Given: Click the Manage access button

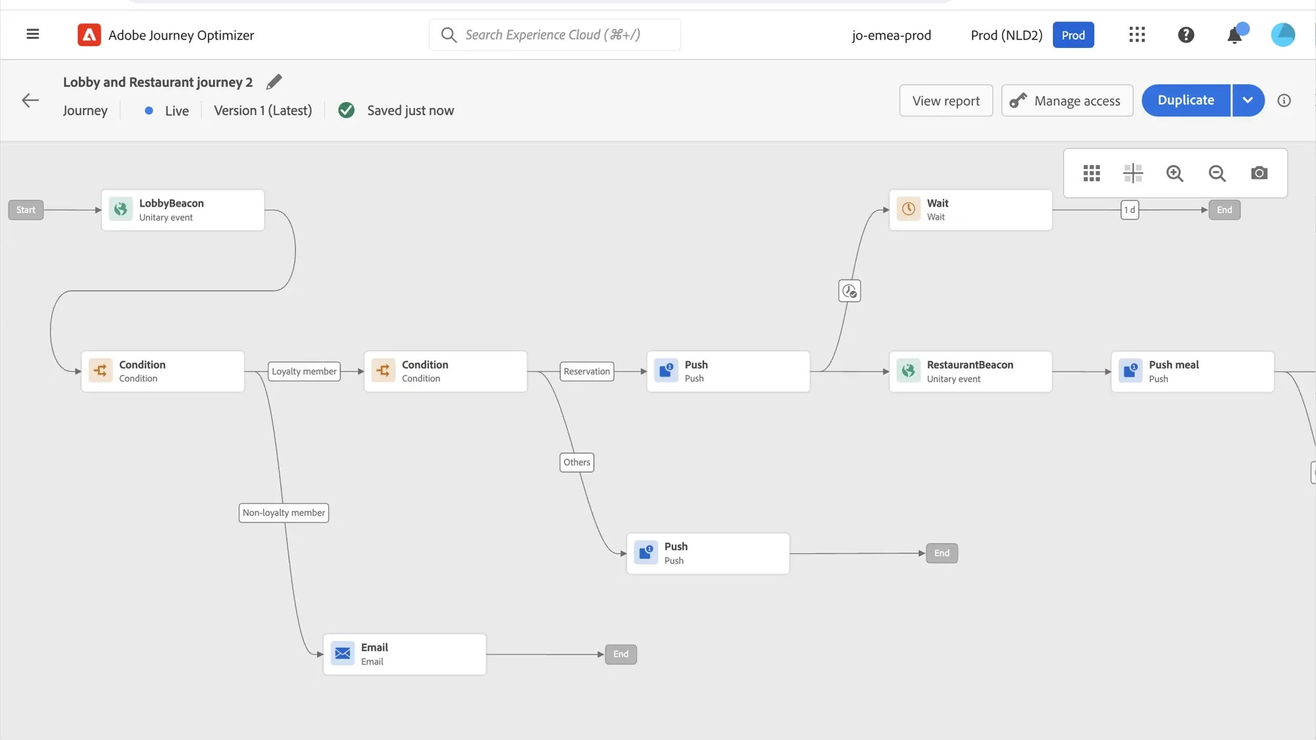Looking at the screenshot, I should (x=1067, y=101).
